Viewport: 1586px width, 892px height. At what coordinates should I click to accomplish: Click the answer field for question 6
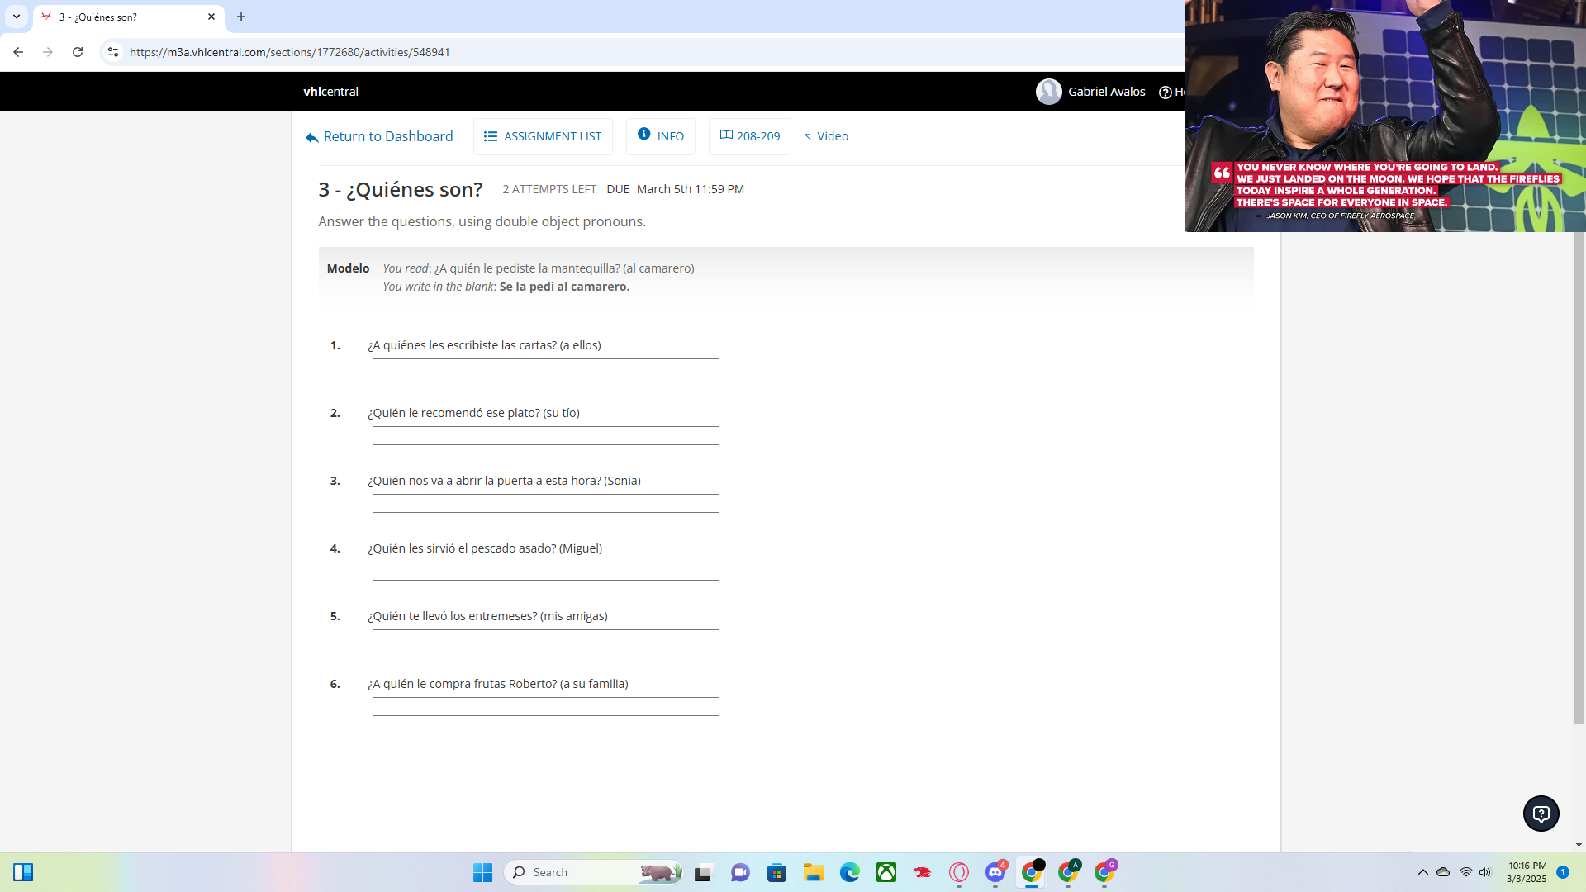[545, 707]
